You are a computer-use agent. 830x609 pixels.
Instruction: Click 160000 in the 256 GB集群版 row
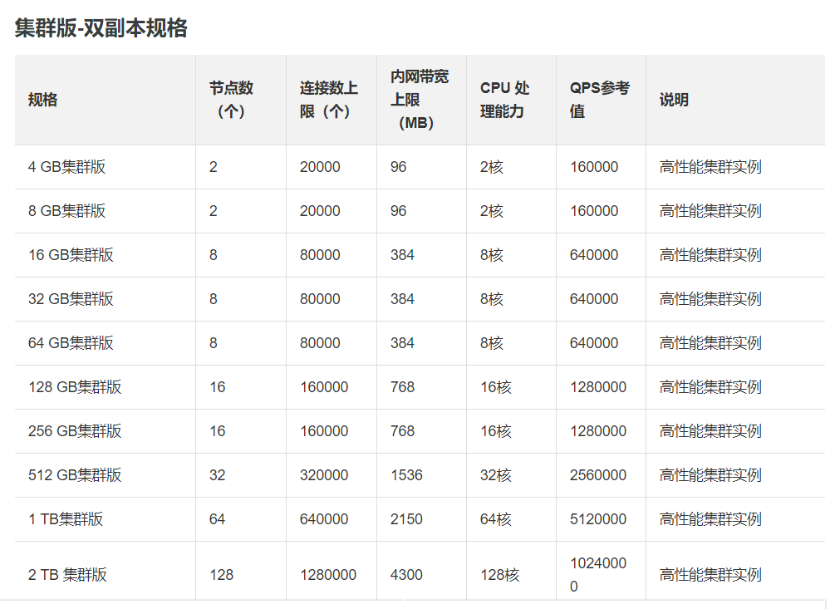[324, 430]
